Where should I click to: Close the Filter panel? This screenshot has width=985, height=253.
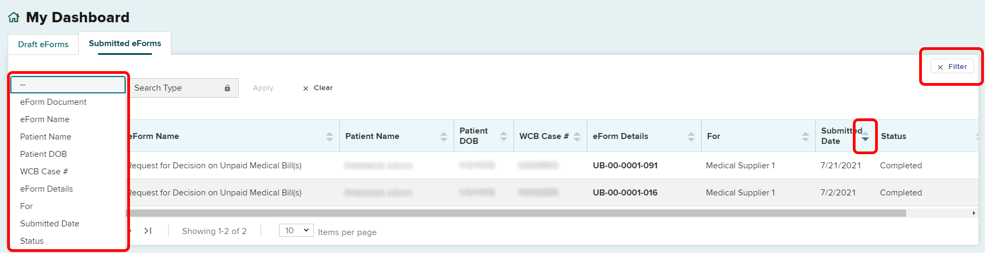pyautogui.click(x=952, y=67)
